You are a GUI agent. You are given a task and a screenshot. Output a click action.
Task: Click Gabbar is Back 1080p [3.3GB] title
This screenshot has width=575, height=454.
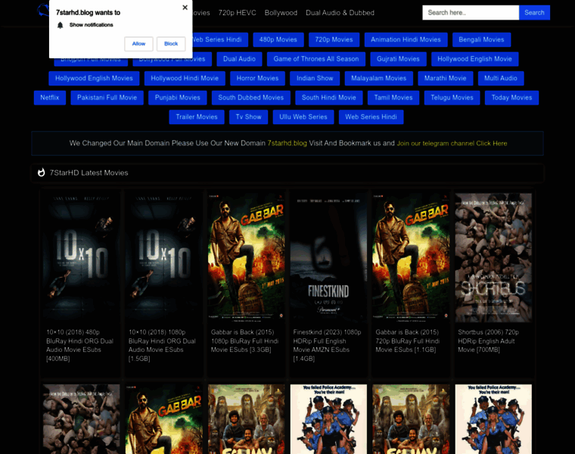[244, 341]
